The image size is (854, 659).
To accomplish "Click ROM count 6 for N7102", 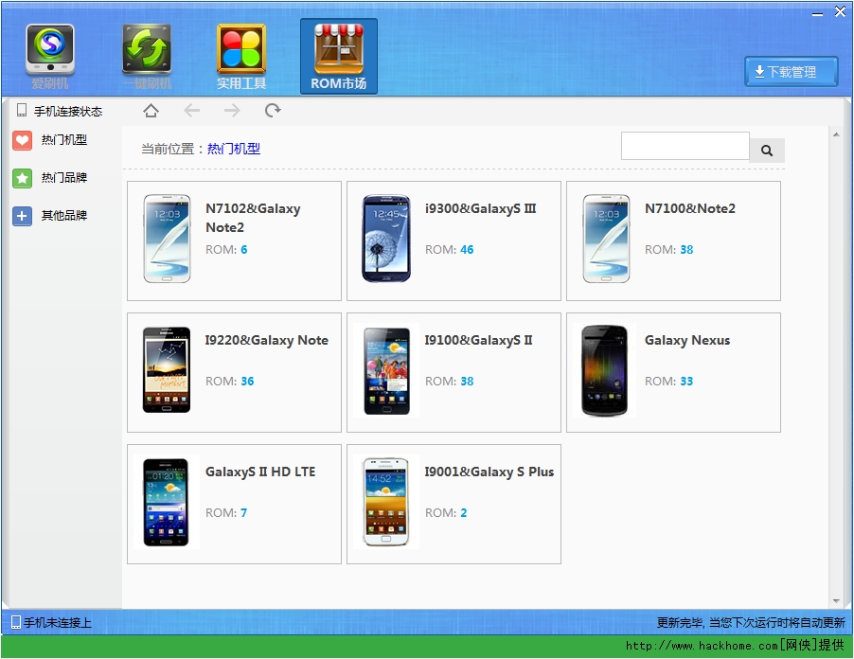I will click(244, 249).
